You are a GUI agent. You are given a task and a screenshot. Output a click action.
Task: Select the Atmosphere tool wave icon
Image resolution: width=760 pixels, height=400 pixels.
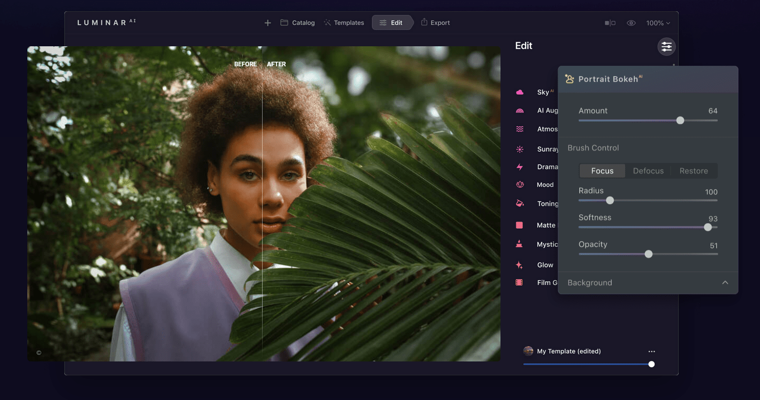point(520,129)
